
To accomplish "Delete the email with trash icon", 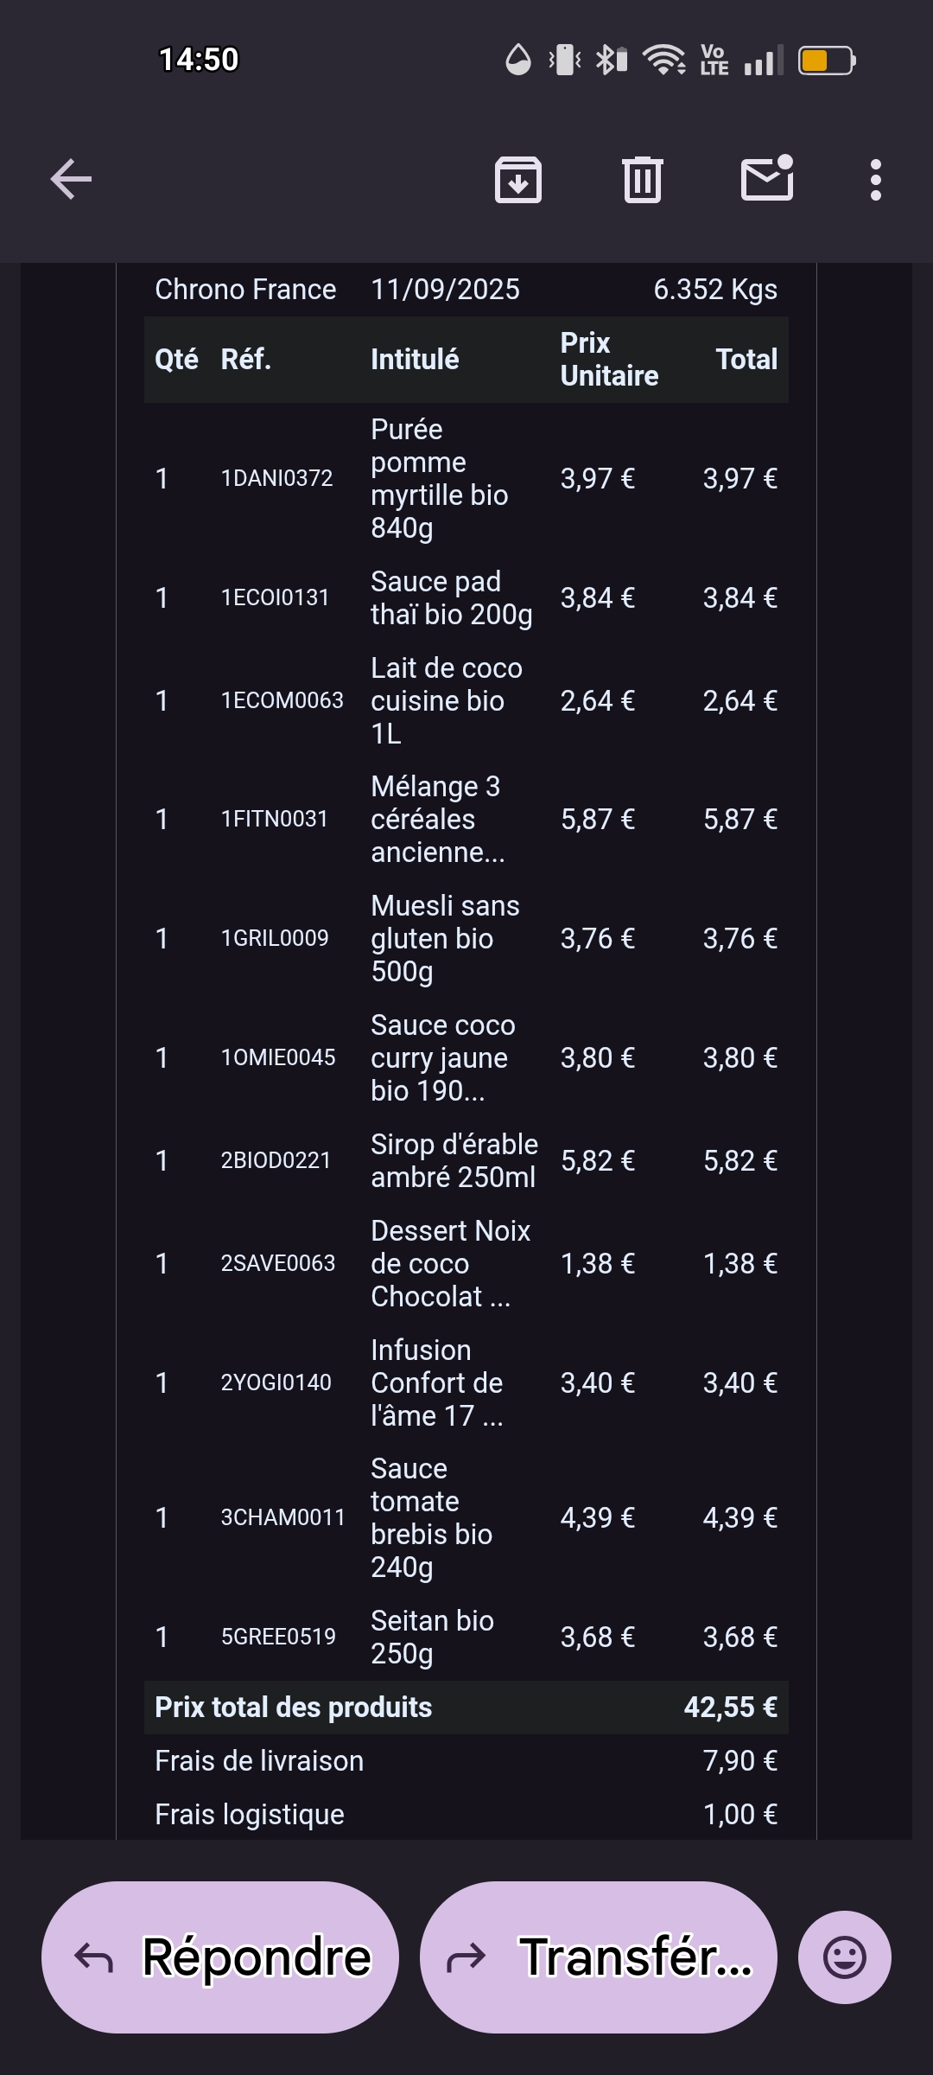I will (x=642, y=180).
